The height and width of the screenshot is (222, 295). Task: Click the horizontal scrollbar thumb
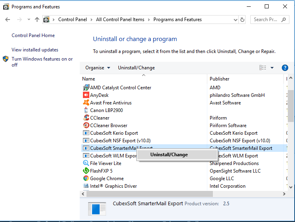pyautogui.click(x=149, y=194)
